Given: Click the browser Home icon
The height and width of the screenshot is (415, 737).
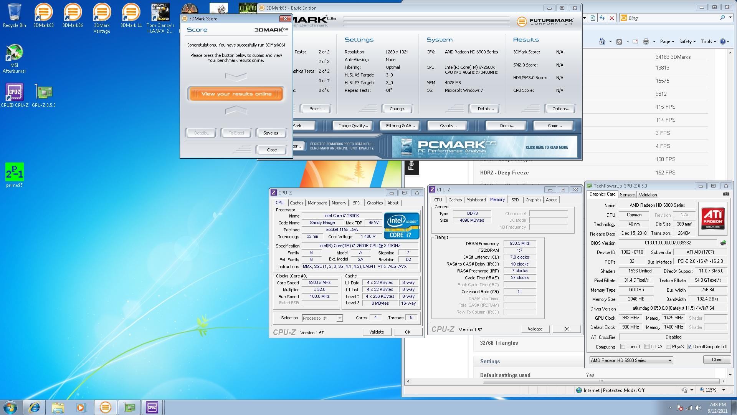Looking at the screenshot, I should 602,41.
